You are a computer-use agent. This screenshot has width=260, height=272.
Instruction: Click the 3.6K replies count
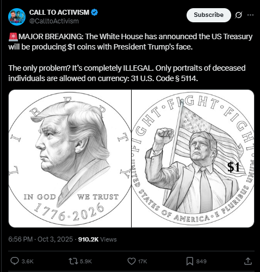[x=28, y=261]
